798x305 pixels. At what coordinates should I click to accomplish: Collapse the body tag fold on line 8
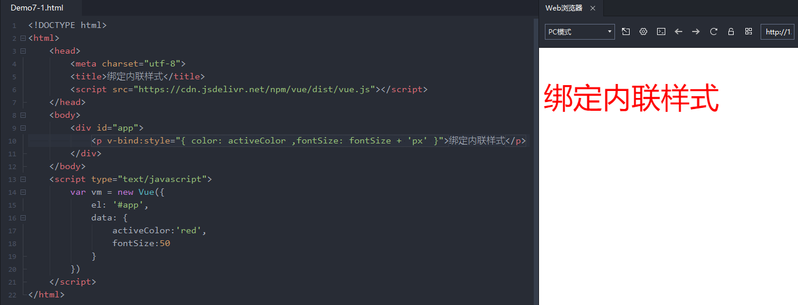[x=23, y=115]
